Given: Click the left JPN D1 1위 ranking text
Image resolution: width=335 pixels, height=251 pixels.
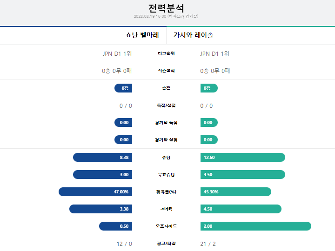Looking at the screenshot, I should (117, 53).
